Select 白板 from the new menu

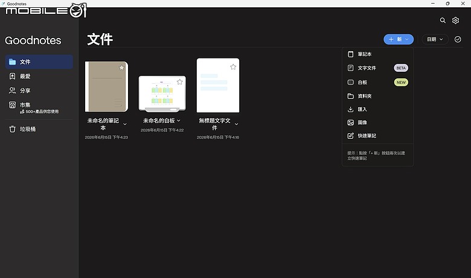click(377, 82)
